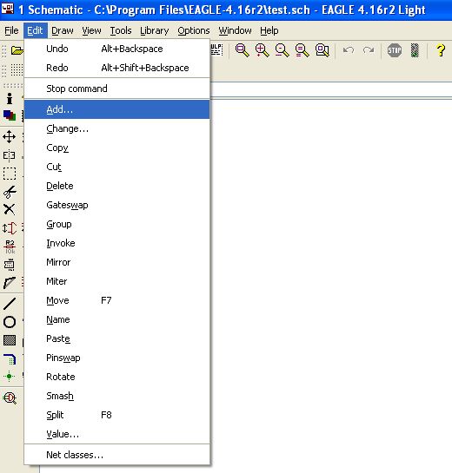Click the Stop command toolbar icon
Image resolution: width=452 pixels, height=473 pixels.
point(395,50)
